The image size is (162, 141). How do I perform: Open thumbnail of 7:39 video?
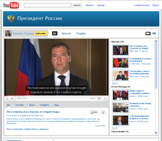point(120,108)
